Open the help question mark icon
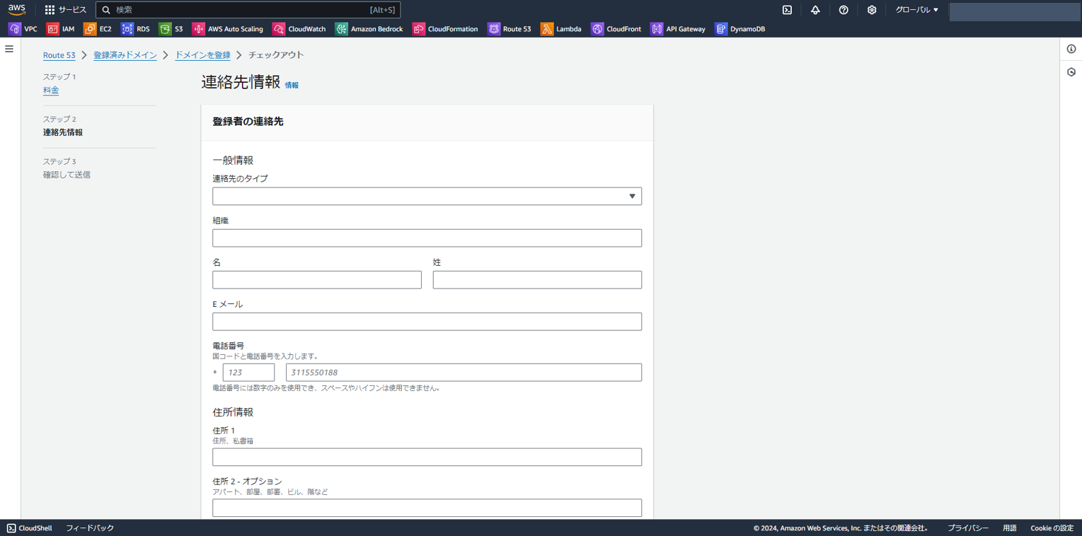This screenshot has width=1082, height=536. tap(844, 10)
